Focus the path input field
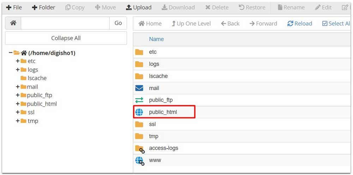This screenshot has width=353, height=175. click(65, 23)
